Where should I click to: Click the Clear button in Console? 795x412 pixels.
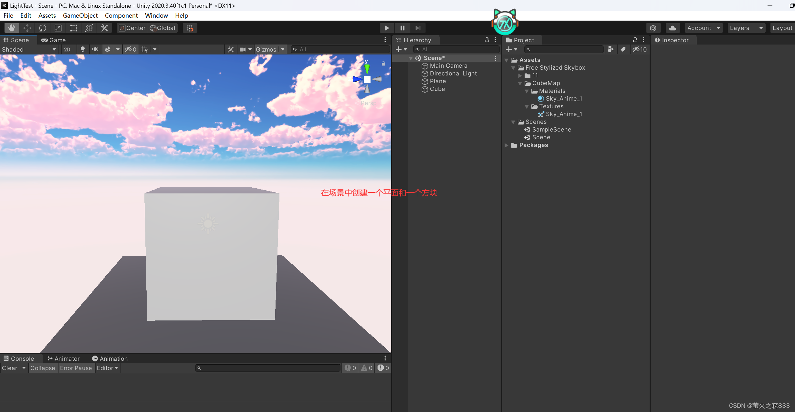[9, 368]
